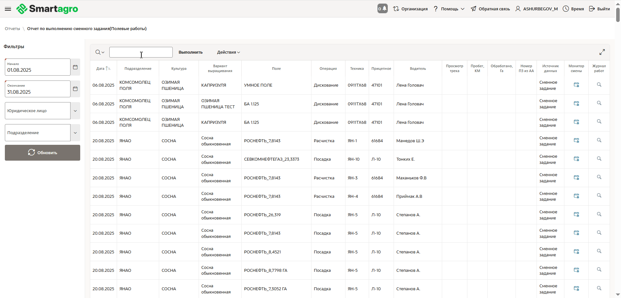Open shift monitor for УМНОЕ ПОЛЕ row
The height and width of the screenshot is (298, 621).
click(576, 85)
